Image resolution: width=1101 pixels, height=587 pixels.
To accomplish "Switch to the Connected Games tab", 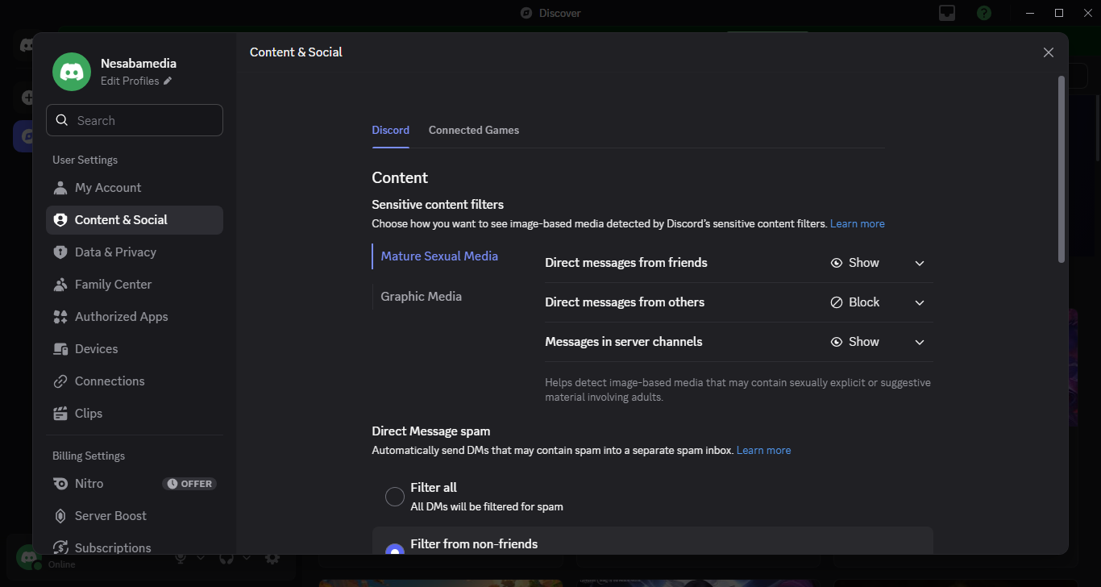I will pyautogui.click(x=473, y=130).
